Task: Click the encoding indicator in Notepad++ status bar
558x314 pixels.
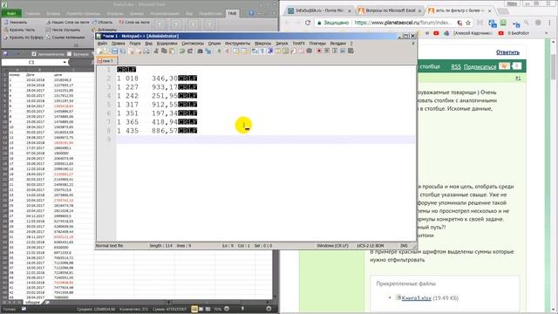Action: tap(370, 246)
